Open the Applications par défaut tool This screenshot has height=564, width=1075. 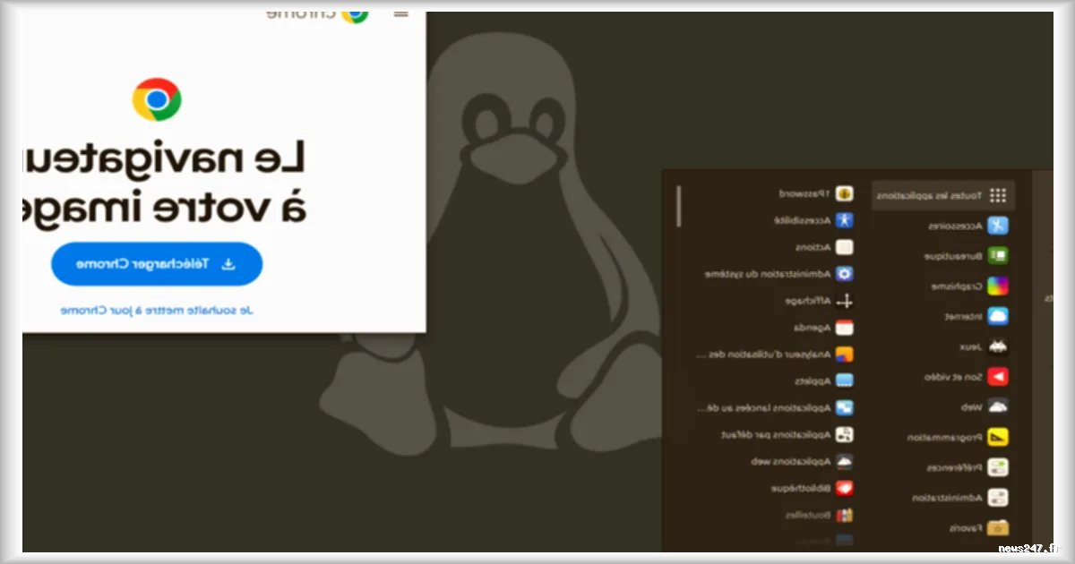842,434
